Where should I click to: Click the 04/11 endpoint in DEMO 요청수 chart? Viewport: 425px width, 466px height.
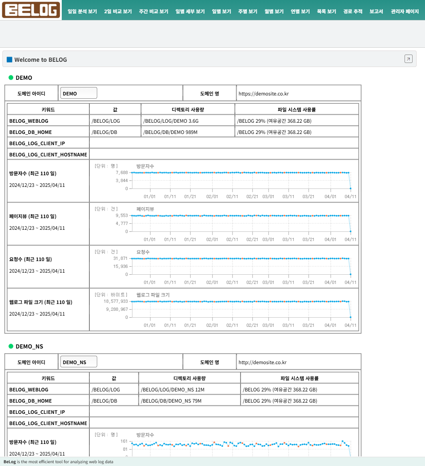coord(351,274)
